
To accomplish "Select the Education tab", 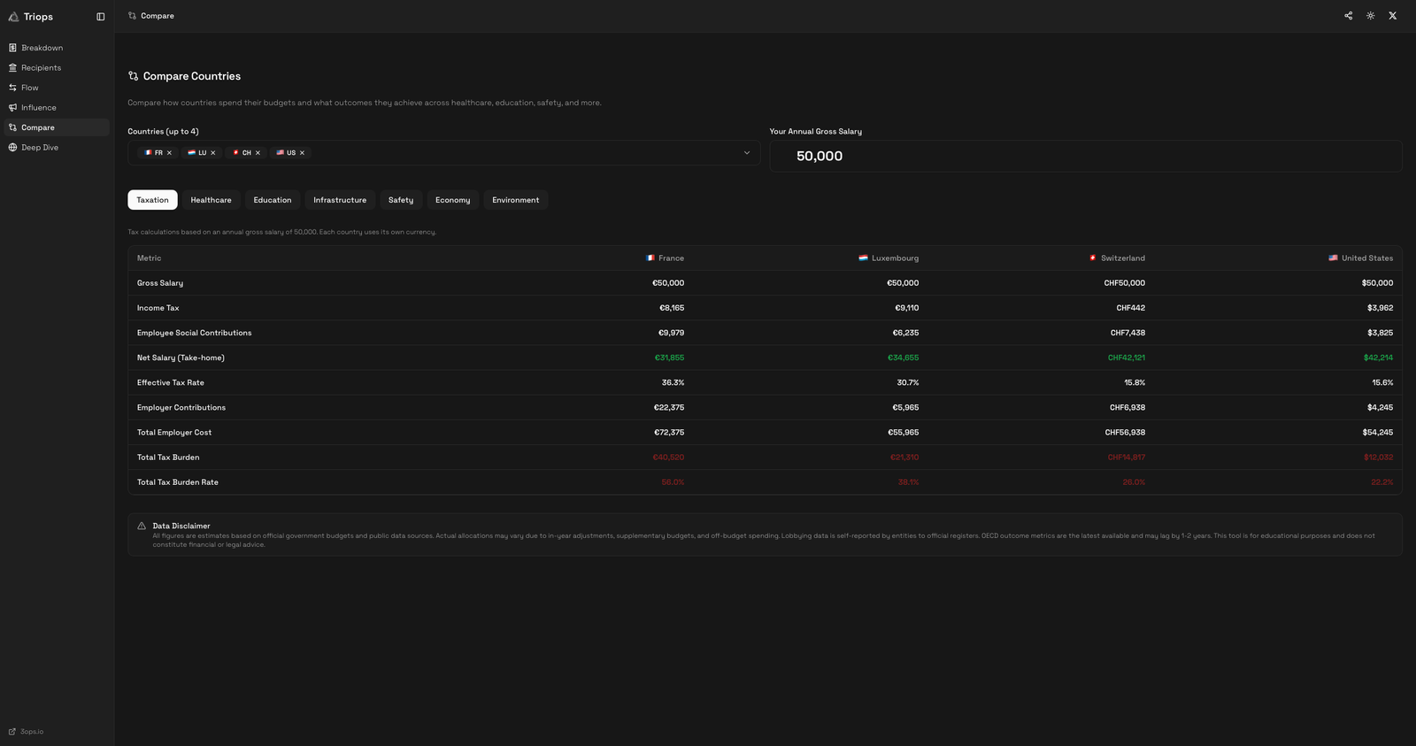I will [x=272, y=200].
